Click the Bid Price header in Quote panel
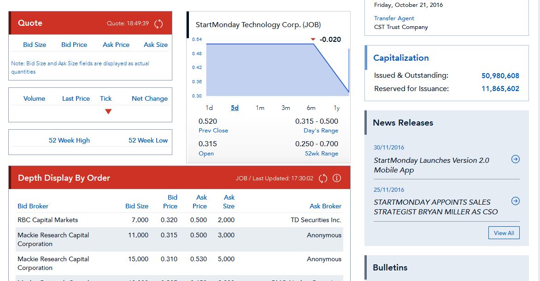Viewport: 540px width, 281px height. 74,45
